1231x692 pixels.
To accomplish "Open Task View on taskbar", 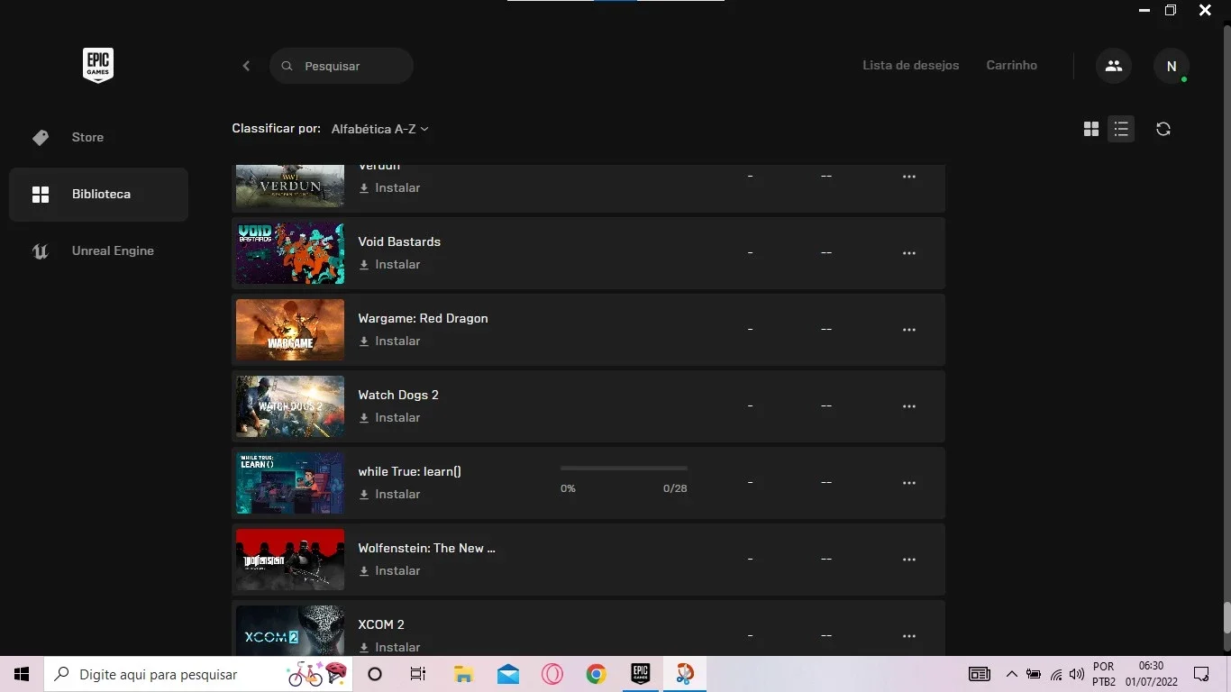I will (418, 674).
